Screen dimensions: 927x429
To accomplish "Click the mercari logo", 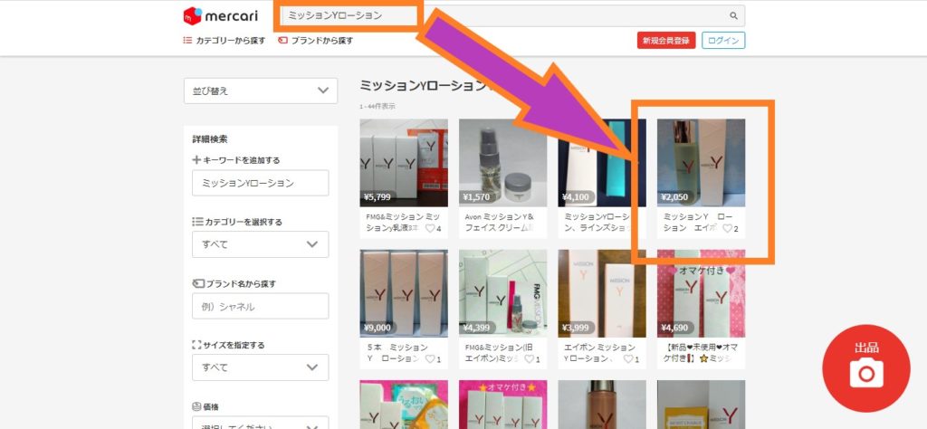I will coord(221,16).
